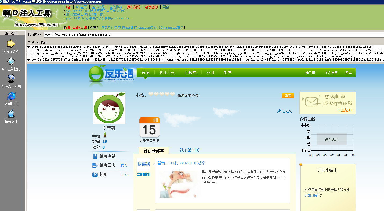Click the 季春颖 username text
Screen dimensions: 384x211
click(109, 128)
